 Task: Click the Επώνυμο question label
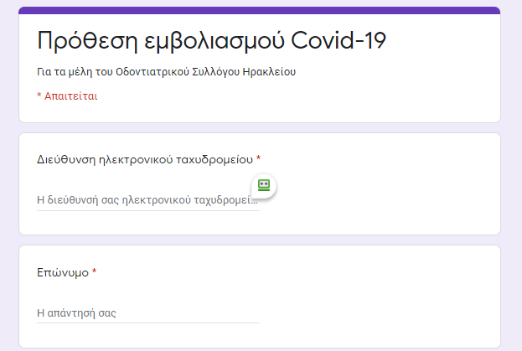click(x=63, y=273)
